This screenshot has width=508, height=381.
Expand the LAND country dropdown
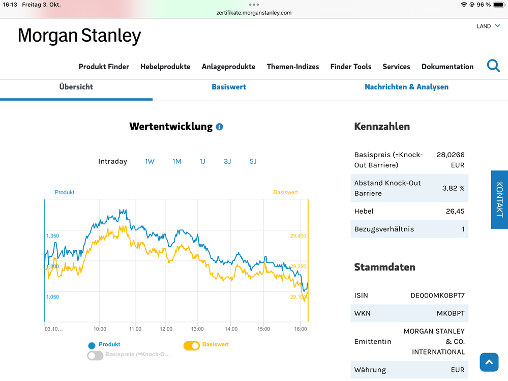(x=488, y=26)
